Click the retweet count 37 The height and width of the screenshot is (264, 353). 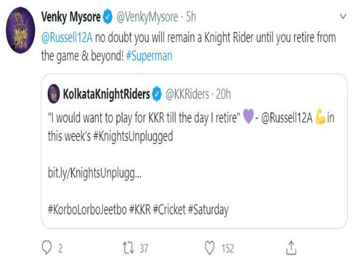tap(144, 249)
